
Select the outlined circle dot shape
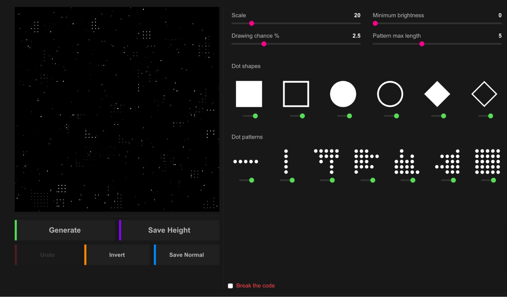click(x=390, y=94)
